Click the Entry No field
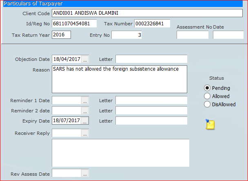 pyautogui.click(x=127, y=35)
